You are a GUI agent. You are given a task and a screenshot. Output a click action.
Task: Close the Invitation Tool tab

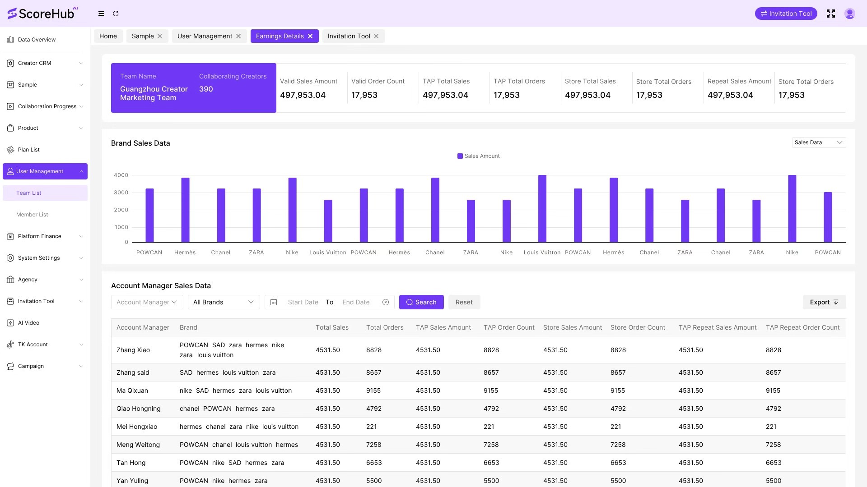376,36
